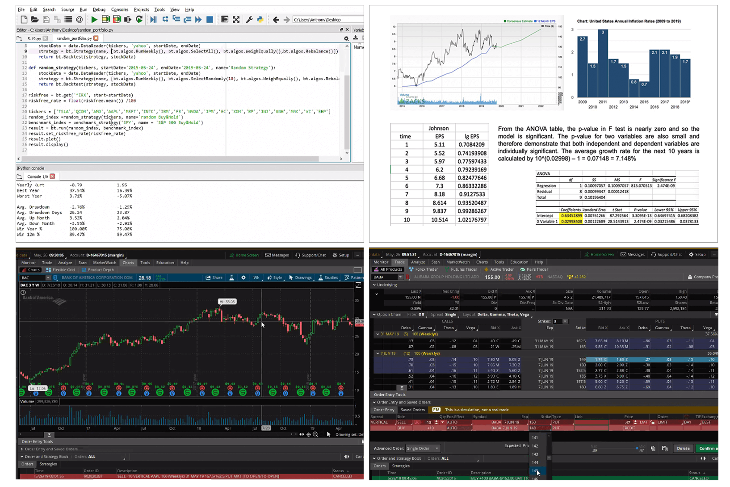Save the current file in Spyder
The height and width of the screenshot is (487, 730).
click(46, 20)
